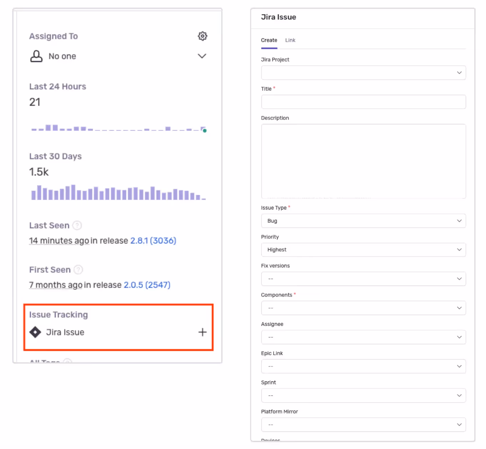Click the 14 minutes ago timestamp
This screenshot has width=486, height=449.
59,241
